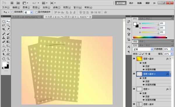Select the Hand tool
The image size is (175, 107).
tap(4, 59)
